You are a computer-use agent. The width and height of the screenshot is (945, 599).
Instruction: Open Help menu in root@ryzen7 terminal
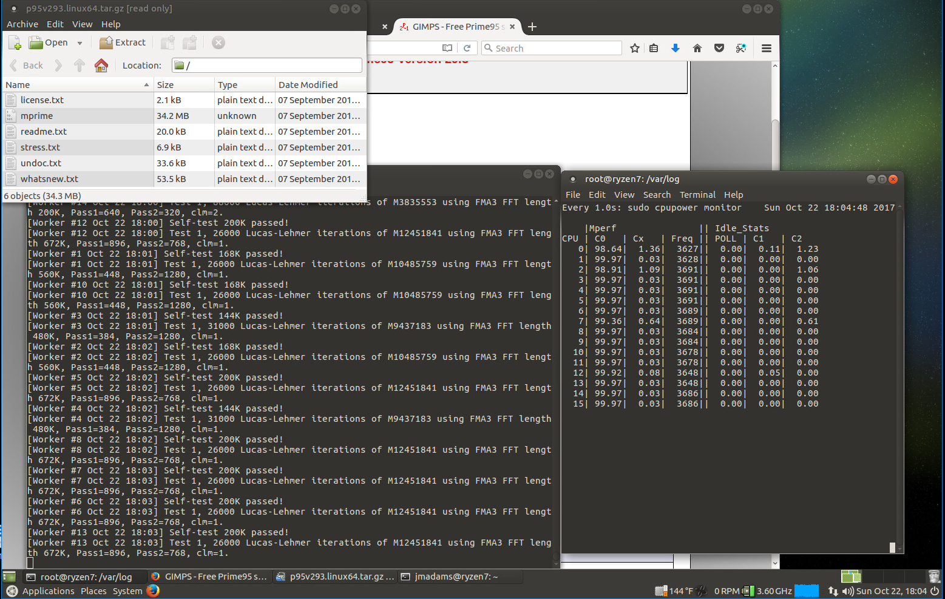click(x=733, y=195)
